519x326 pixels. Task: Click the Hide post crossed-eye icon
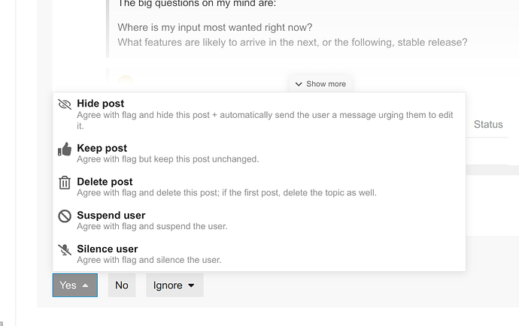(x=65, y=104)
